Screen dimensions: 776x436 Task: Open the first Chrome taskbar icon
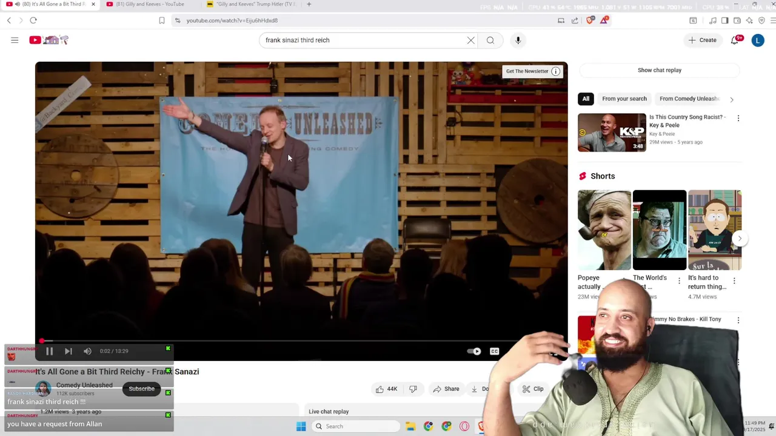pyautogui.click(x=428, y=426)
